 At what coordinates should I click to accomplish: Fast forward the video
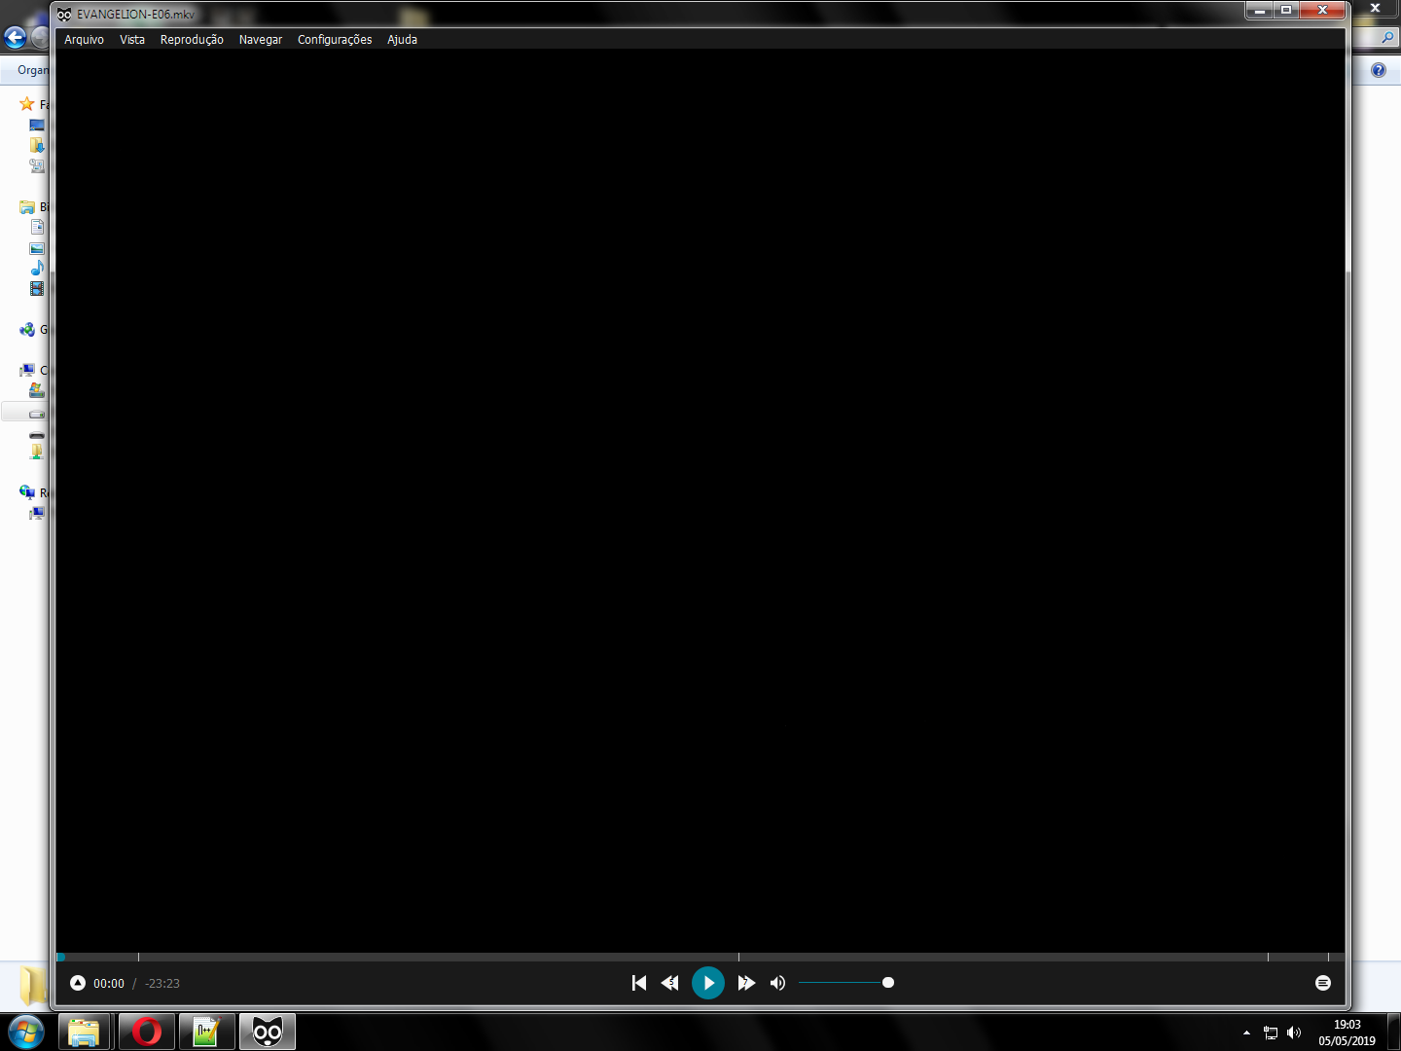point(746,983)
